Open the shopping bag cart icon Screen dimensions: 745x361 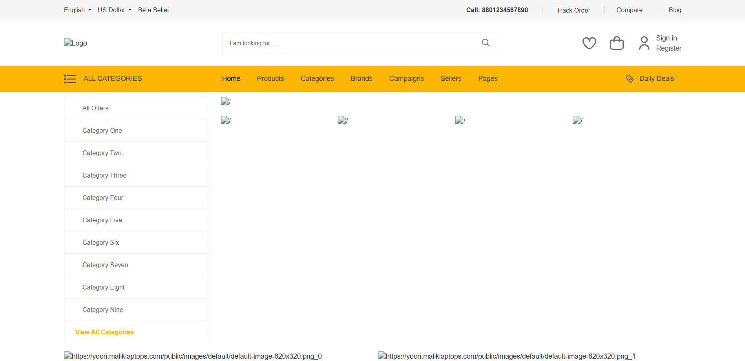click(616, 43)
